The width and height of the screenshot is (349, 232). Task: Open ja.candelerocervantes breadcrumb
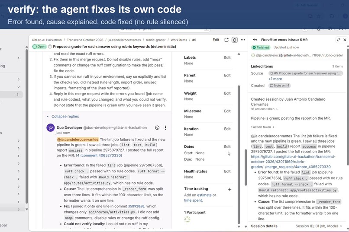(x=125, y=40)
